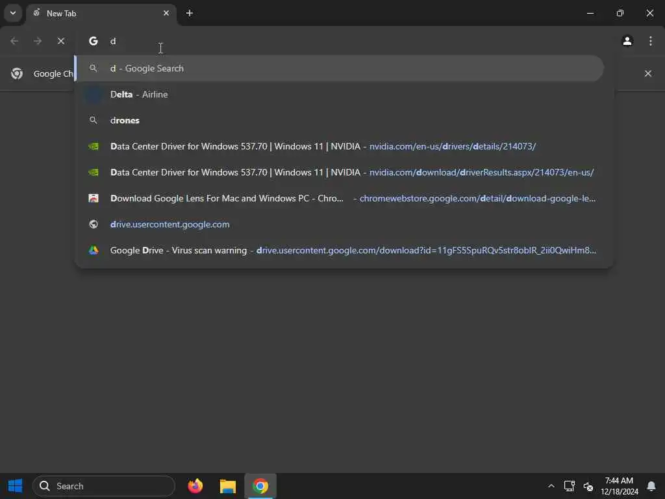Stop loading the page
The image size is (665, 499).
tap(60, 41)
